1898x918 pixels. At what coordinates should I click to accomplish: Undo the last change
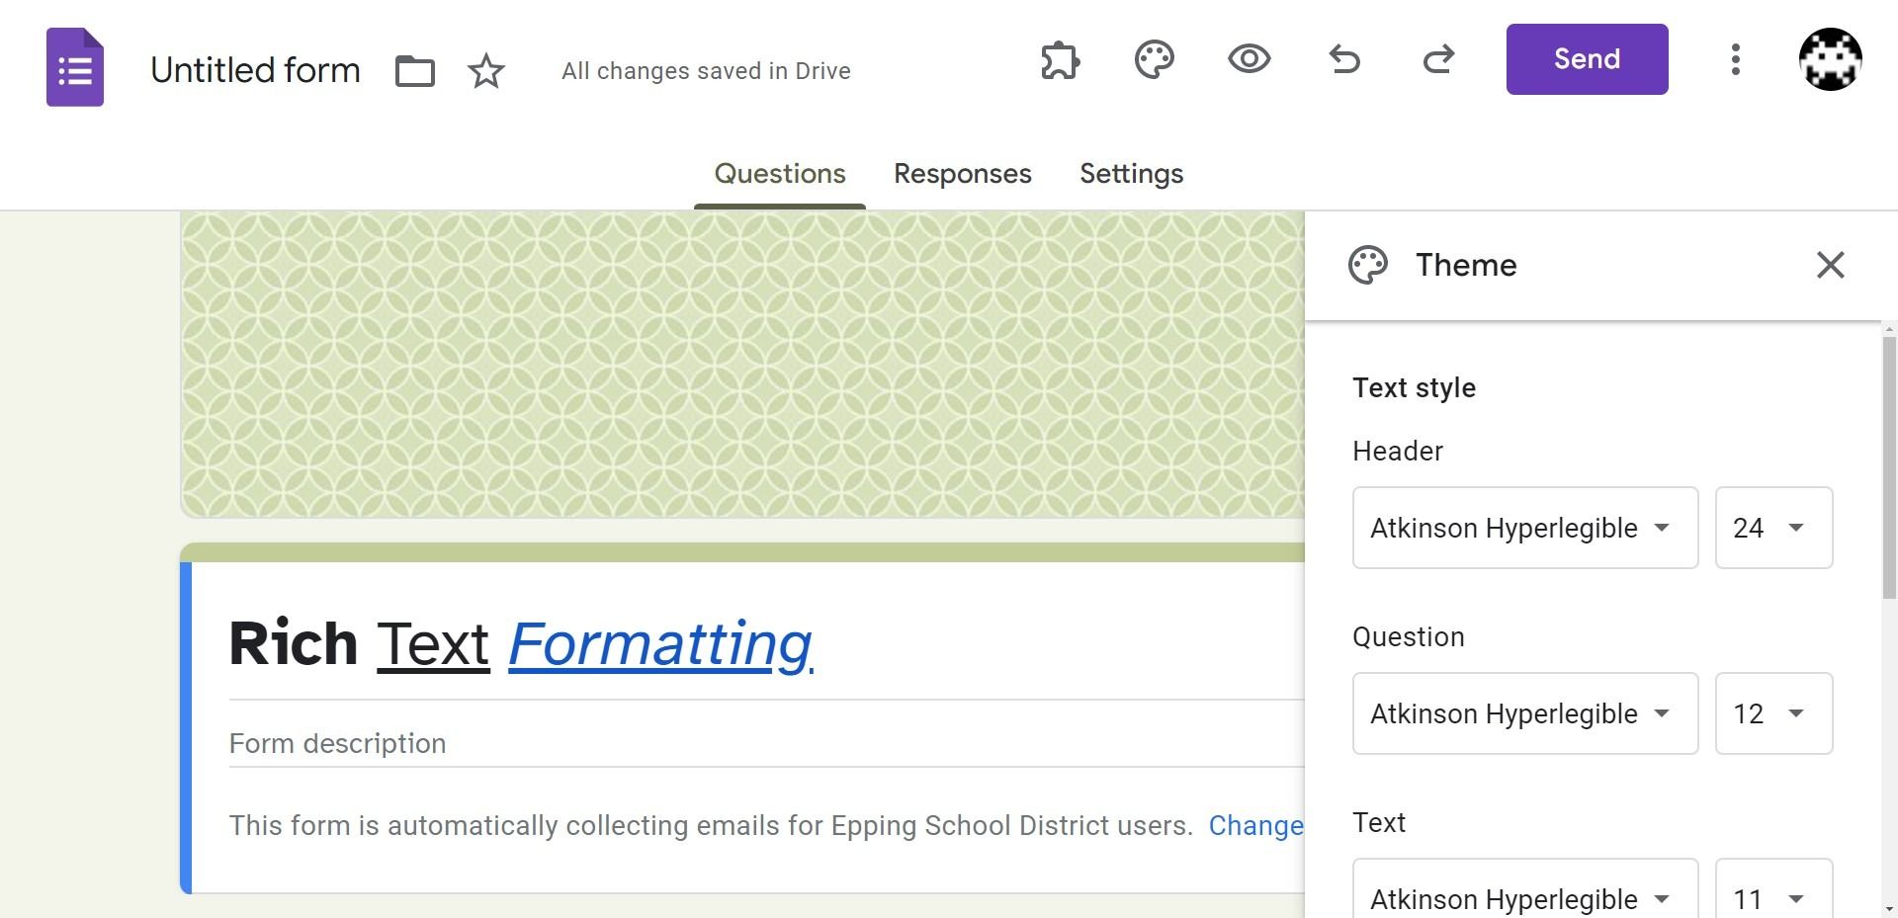(x=1344, y=60)
